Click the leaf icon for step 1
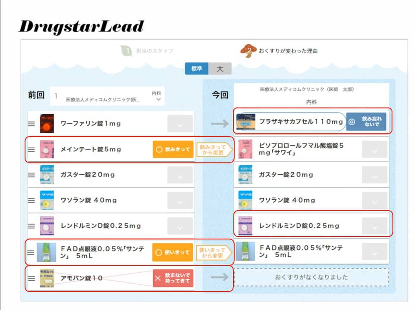 [126, 50]
